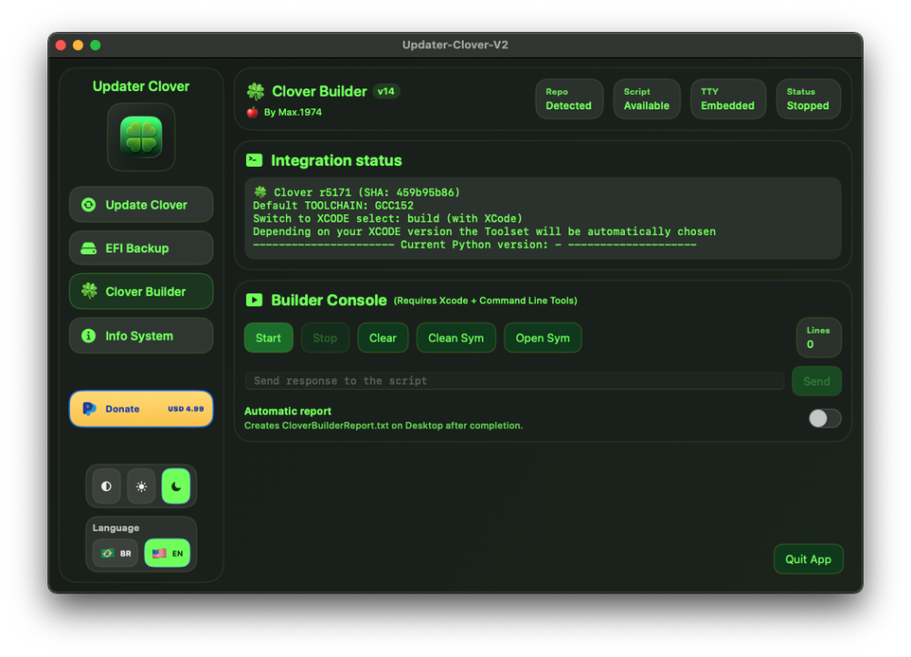
Task: Enable the Automatic report switch
Action: click(x=824, y=418)
